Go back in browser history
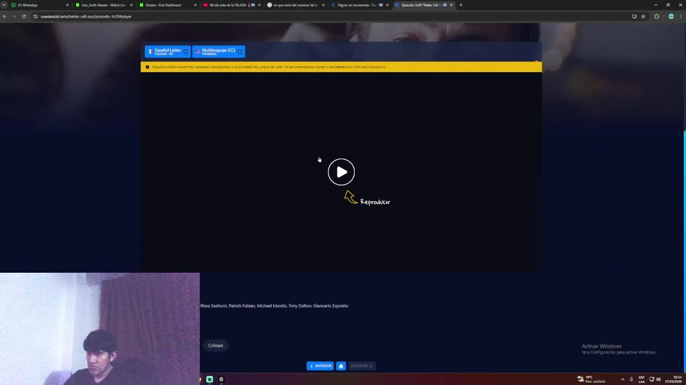The width and height of the screenshot is (686, 385). pos(4,17)
